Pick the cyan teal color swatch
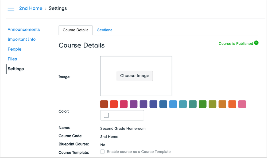The image size is (267, 158). [x=183, y=104]
